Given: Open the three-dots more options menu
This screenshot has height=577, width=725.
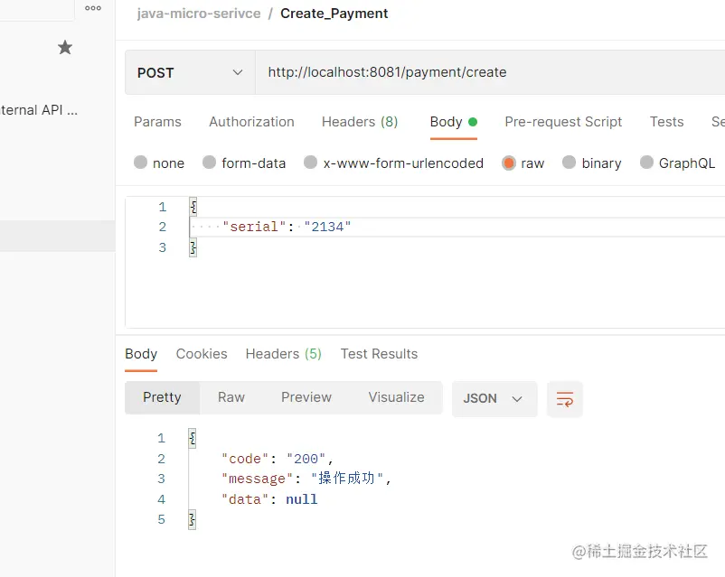Looking at the screenshot, I should pos(93,8).
